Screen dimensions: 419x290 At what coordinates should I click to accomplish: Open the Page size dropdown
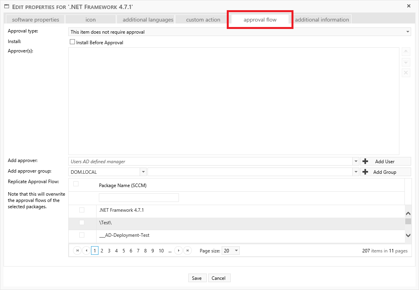(x=236, y=251)
